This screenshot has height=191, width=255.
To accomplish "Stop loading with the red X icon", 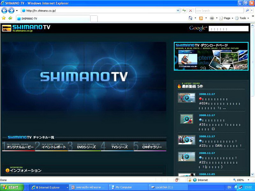I will pos(190,11).
